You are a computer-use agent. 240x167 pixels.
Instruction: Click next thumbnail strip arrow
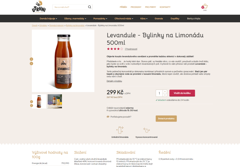tap(32, 105)
